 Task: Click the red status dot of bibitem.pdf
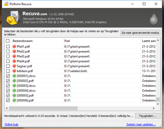click(x=14, y=71)
